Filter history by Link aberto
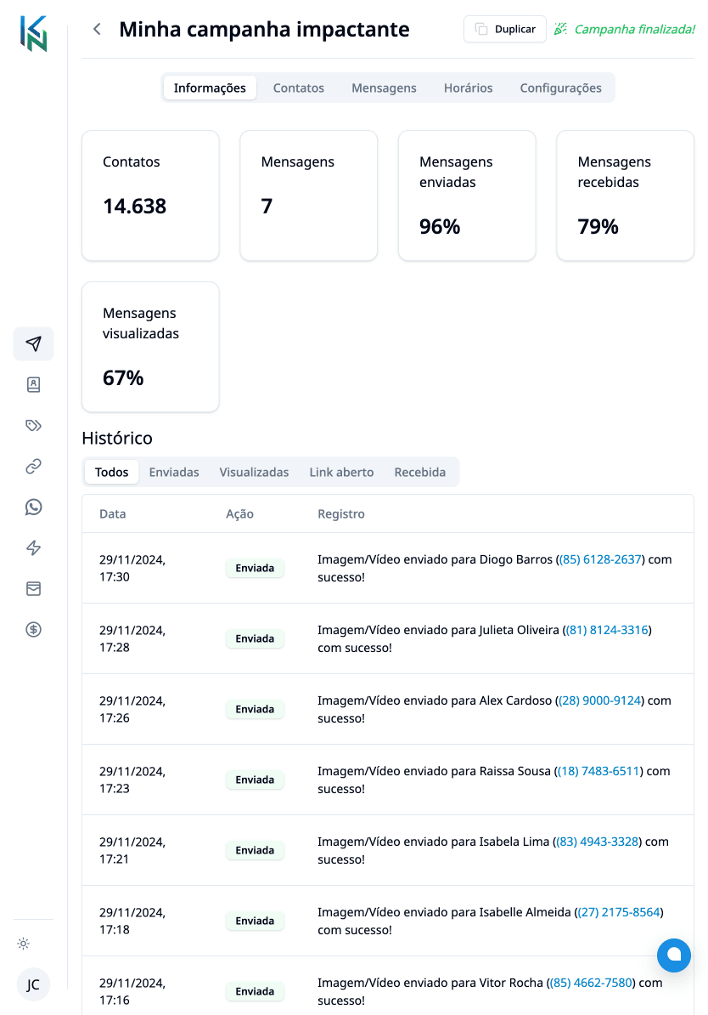Viewport: 708px width, 1015px height. (x=341, y=472)
